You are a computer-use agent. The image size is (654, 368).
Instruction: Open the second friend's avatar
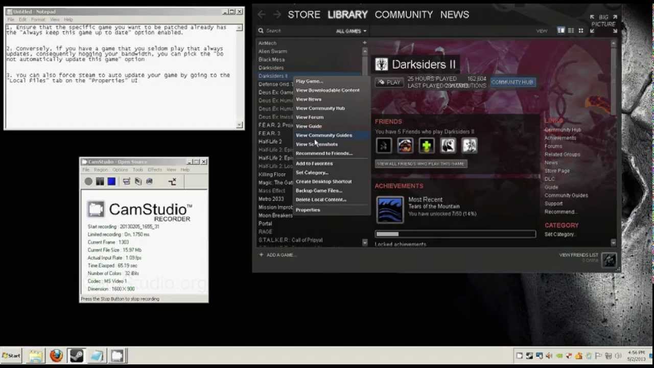coord(405,146)
